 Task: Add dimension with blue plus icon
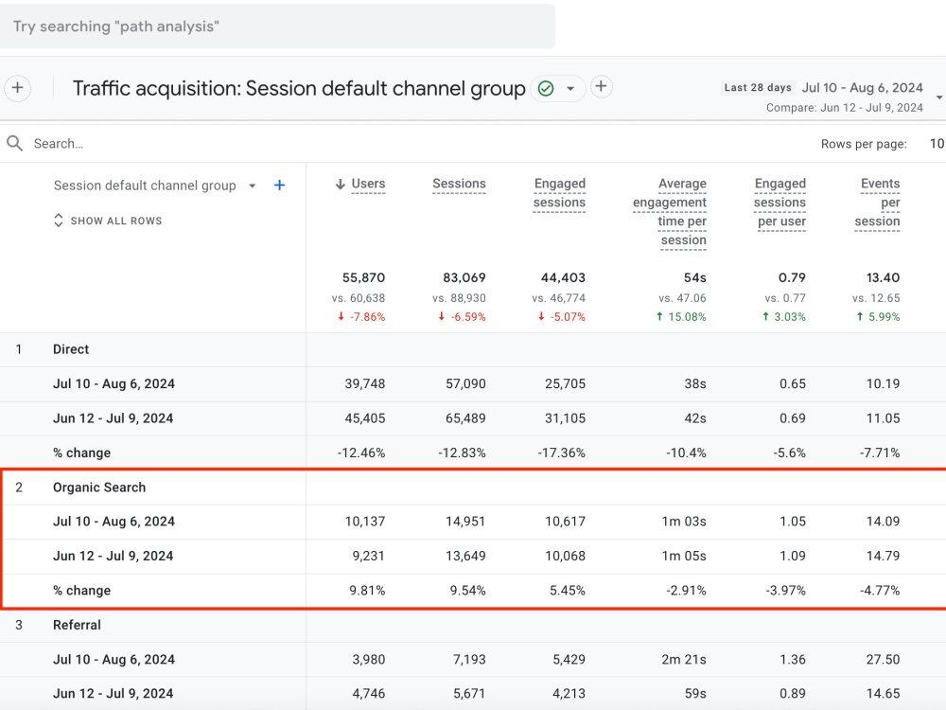click(x=279, y=186)
